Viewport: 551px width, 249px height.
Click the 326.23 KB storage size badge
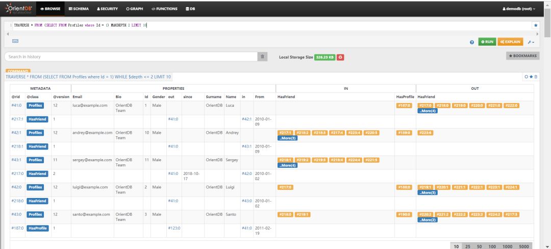click(324, 57)
